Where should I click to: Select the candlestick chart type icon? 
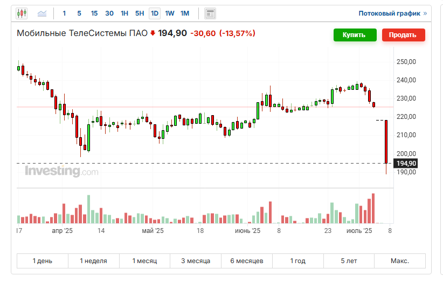22,13
